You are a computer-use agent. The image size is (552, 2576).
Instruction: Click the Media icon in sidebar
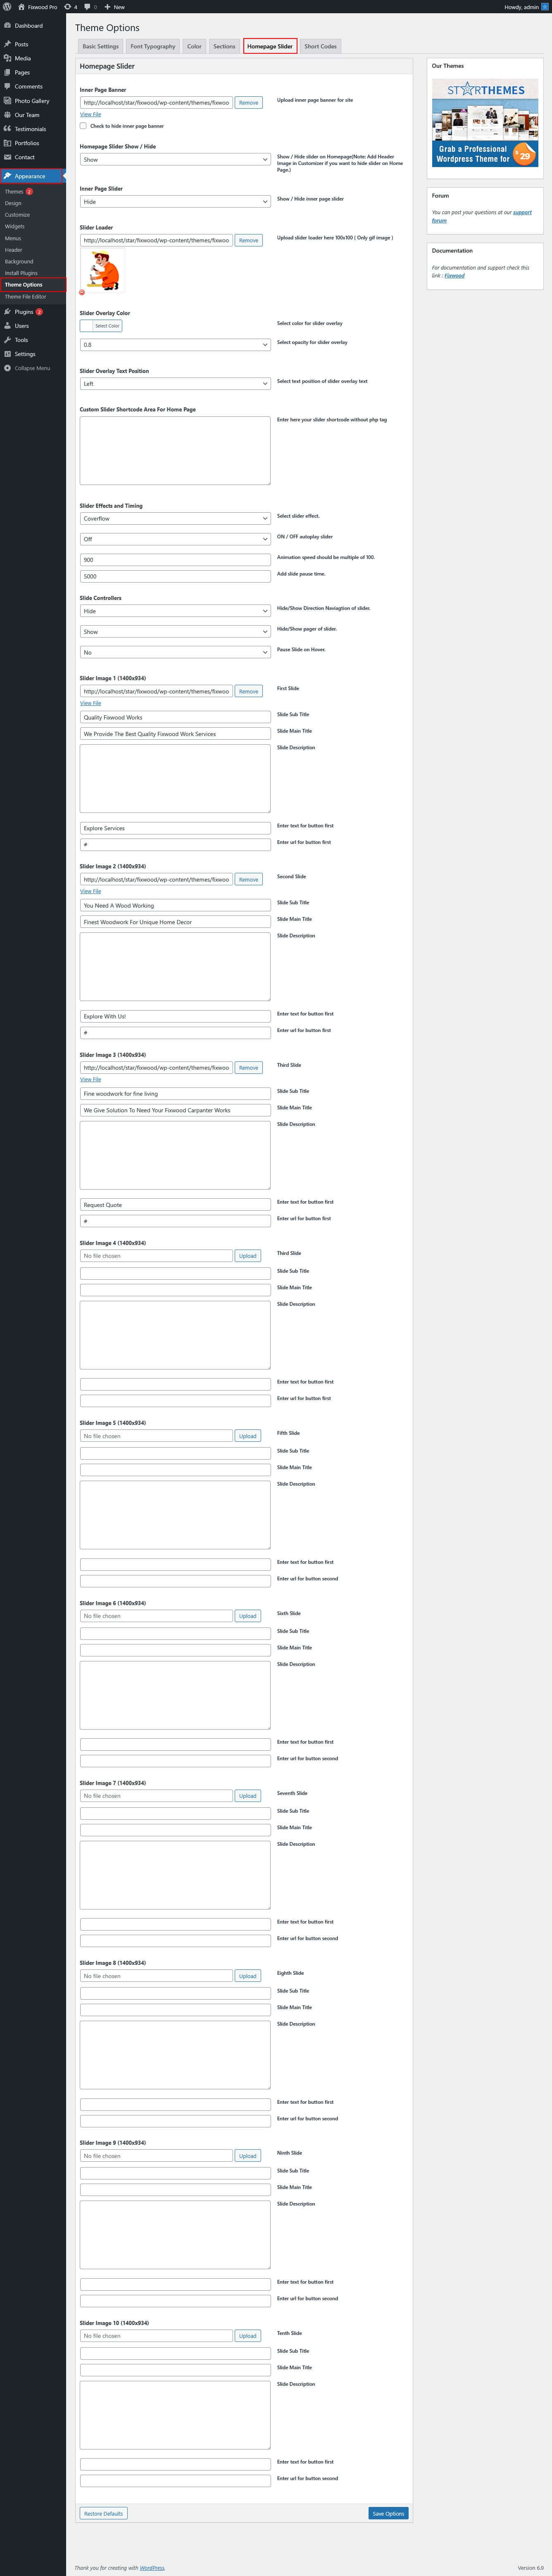[x=7, y=58]
